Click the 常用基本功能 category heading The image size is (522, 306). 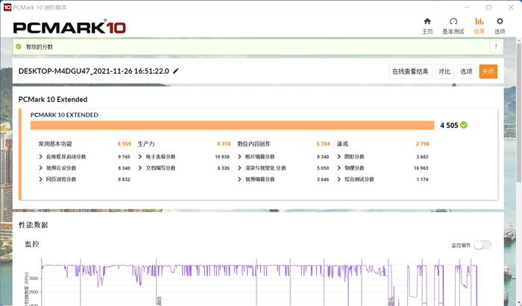55,144
